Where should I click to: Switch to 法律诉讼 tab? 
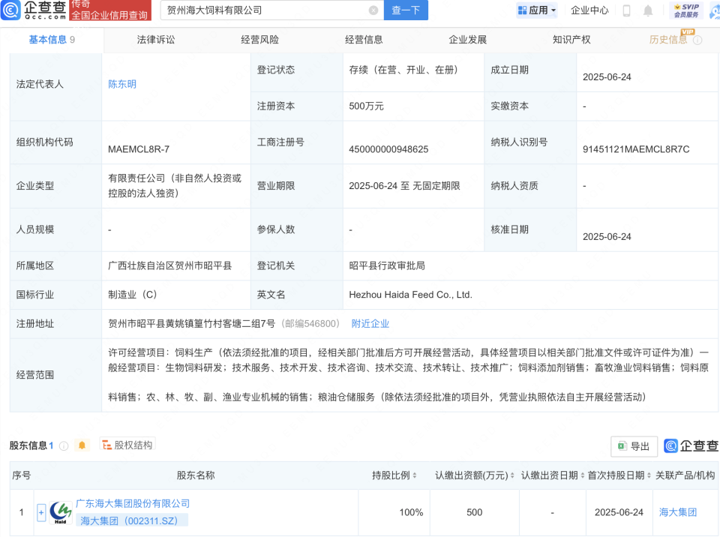point(156,40)
